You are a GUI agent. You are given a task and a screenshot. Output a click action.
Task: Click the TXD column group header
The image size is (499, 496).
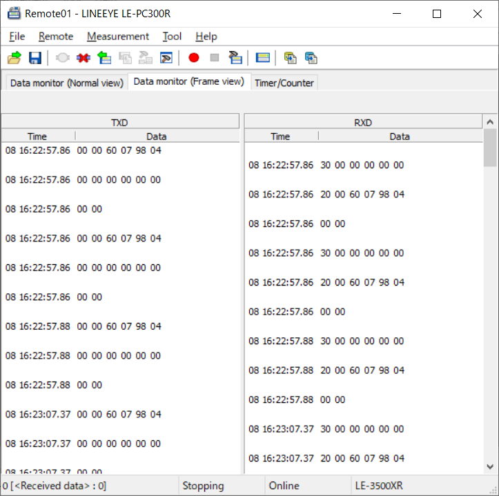tap(120, 123)
